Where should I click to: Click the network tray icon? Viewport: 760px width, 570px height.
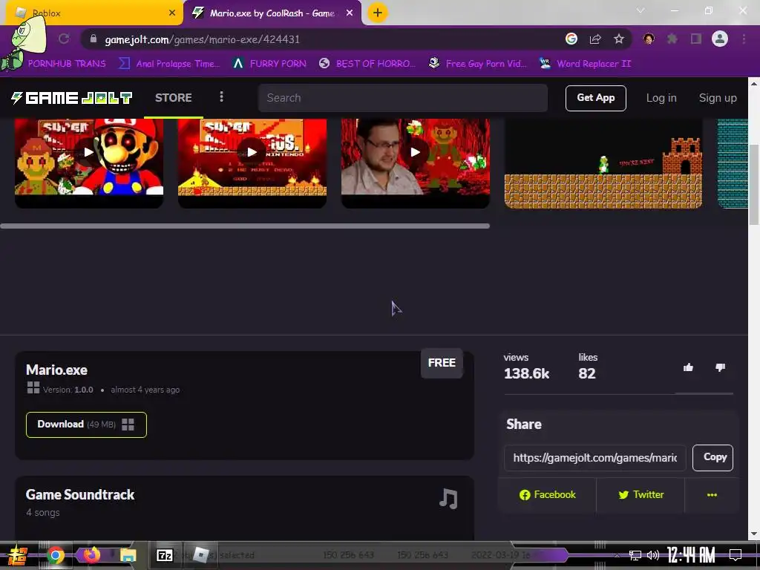(x=635, y=555)
